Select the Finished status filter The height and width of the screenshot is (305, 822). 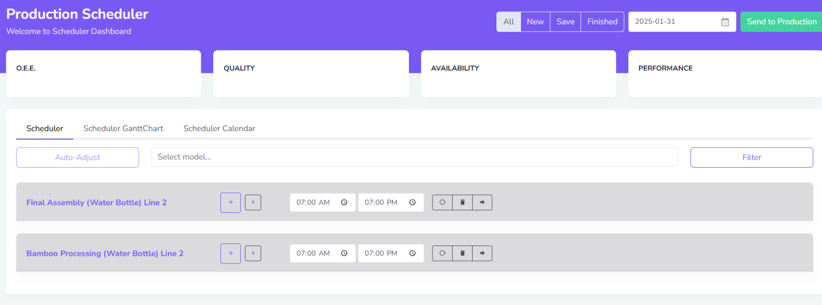point(602,22)
